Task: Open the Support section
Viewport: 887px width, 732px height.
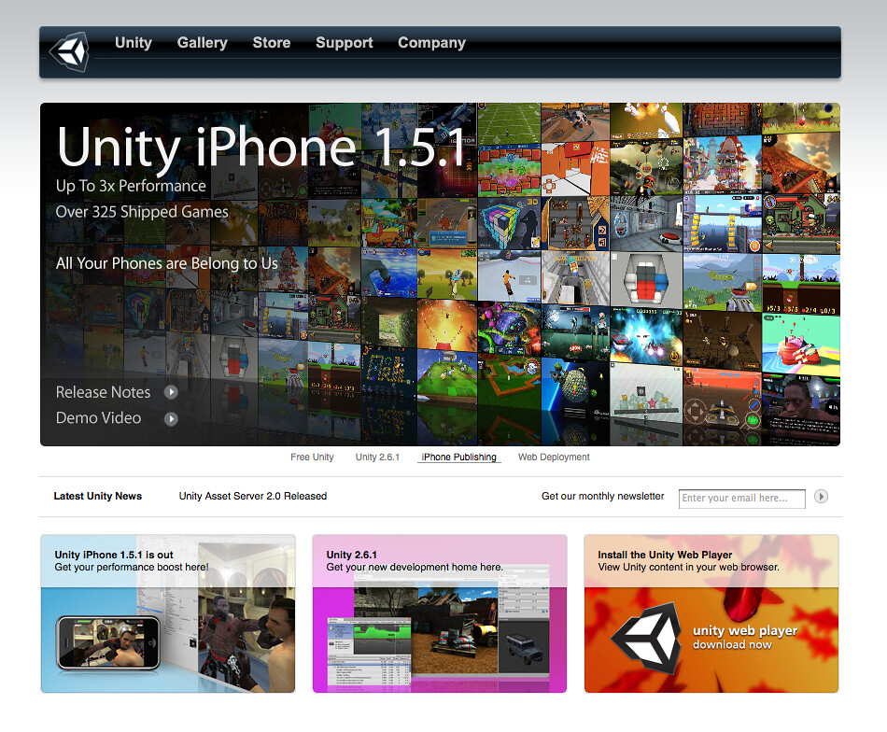Action: [x=344, y=43]
